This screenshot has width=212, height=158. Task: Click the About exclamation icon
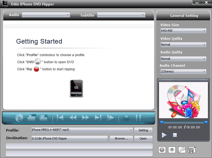pos(162,150)
